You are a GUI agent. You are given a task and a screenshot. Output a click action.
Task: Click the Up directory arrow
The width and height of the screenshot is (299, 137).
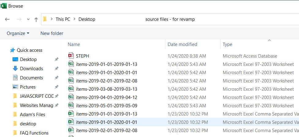click(36, 19)
